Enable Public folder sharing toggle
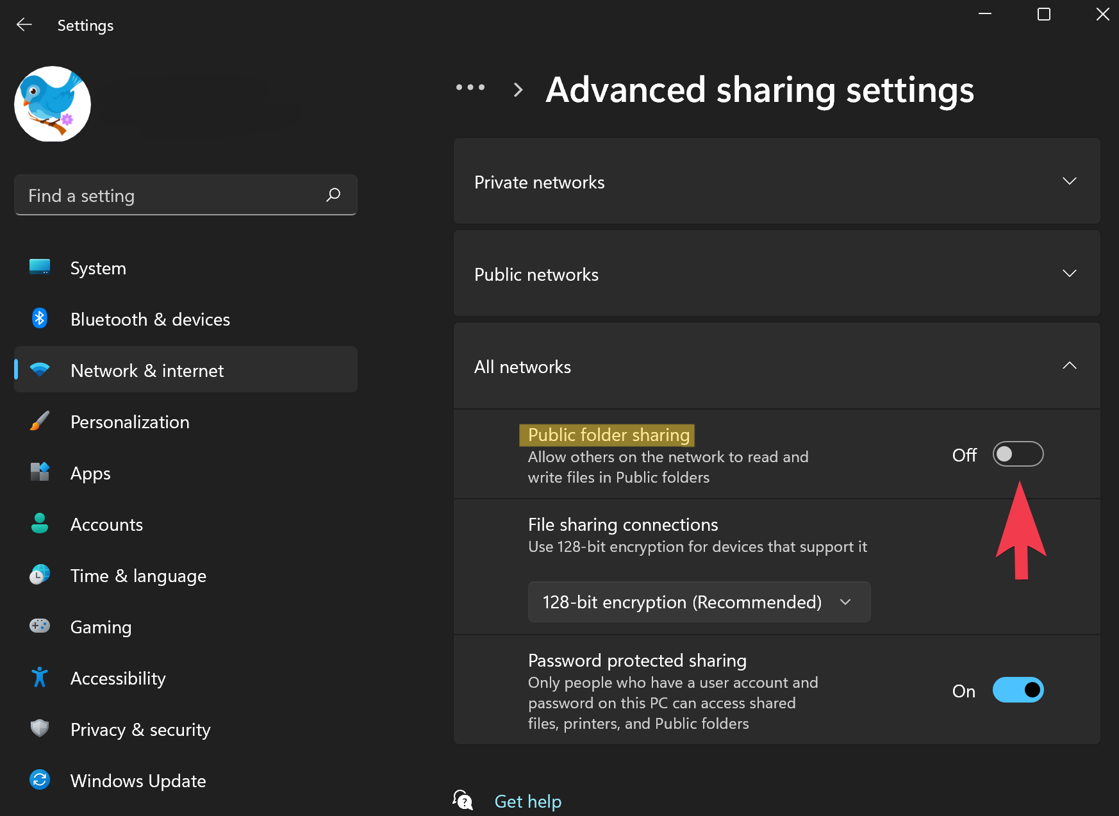 (1018, 454)
